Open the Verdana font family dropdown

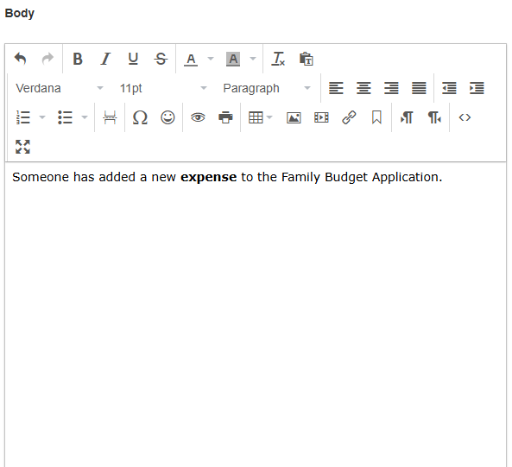(x=59, y=88)
